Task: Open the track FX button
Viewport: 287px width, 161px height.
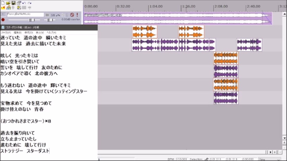Action: tap(63, 15)
